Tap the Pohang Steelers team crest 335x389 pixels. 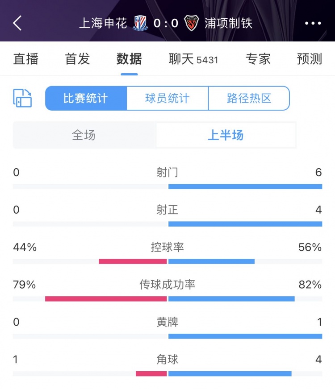point(191,23)
